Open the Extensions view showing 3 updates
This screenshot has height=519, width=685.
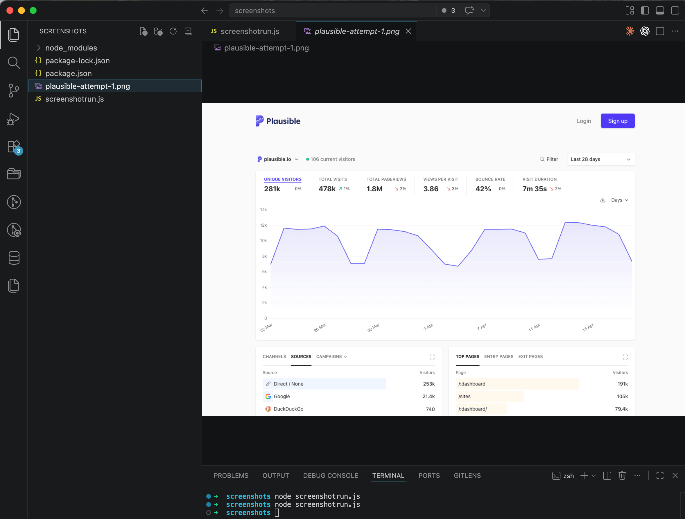[x=14, y=146]
